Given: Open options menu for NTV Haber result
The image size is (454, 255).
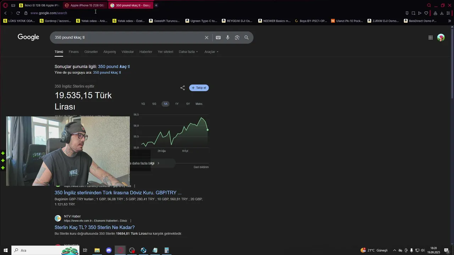Looking at the screenshot, I should [131, 221].
